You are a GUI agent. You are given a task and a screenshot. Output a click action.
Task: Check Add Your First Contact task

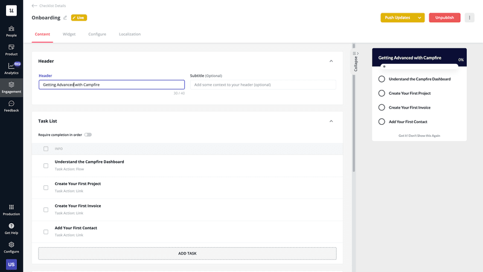point(46,232)
